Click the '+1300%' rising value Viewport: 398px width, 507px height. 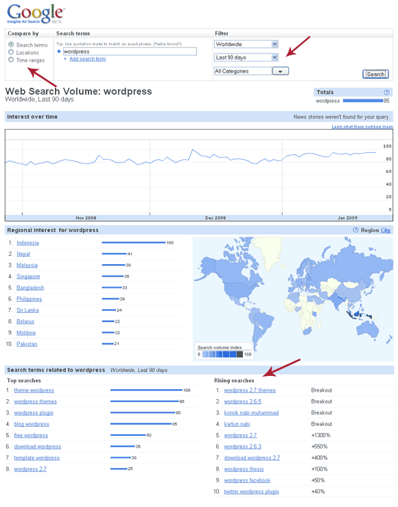tap(320, 436)
